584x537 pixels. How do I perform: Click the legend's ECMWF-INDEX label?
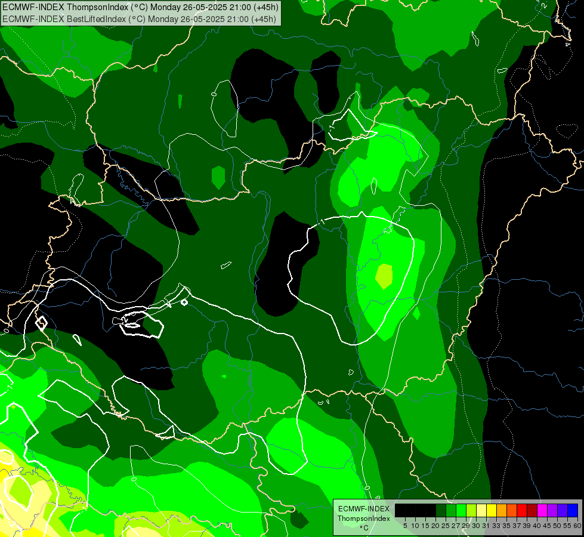[x=363, y=509]
